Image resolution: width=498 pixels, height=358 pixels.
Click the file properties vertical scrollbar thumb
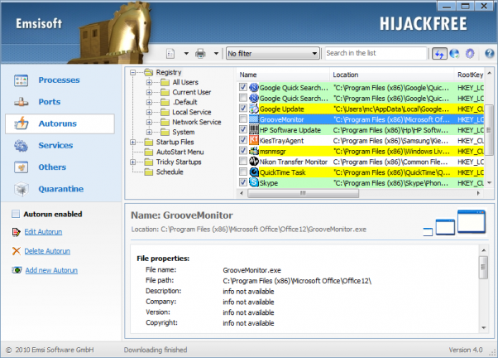pos(483,268)
